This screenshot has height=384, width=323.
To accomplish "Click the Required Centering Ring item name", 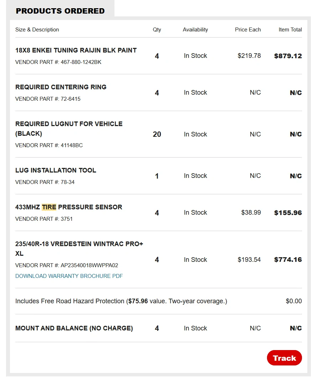I will tap(61, 87).
